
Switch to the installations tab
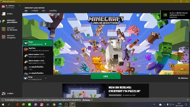(x=35, y=11)
